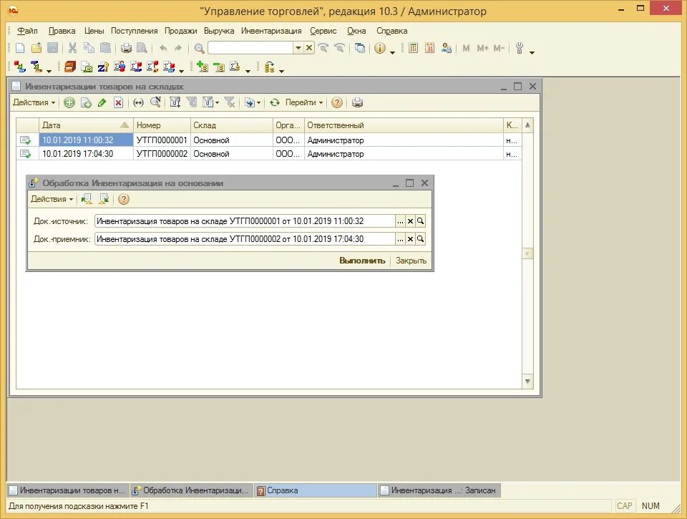This screenshot has height=519, width=687.
Task: Click the Выполнить button
Action: point(362,261)
